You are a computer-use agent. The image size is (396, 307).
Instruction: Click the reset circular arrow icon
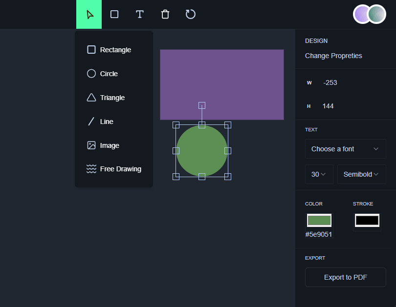click(x=191, y=14)
